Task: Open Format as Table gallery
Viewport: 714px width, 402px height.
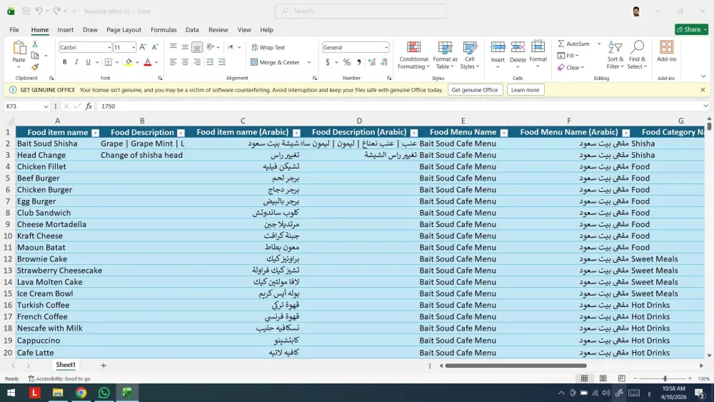Action: click(445, 55)
